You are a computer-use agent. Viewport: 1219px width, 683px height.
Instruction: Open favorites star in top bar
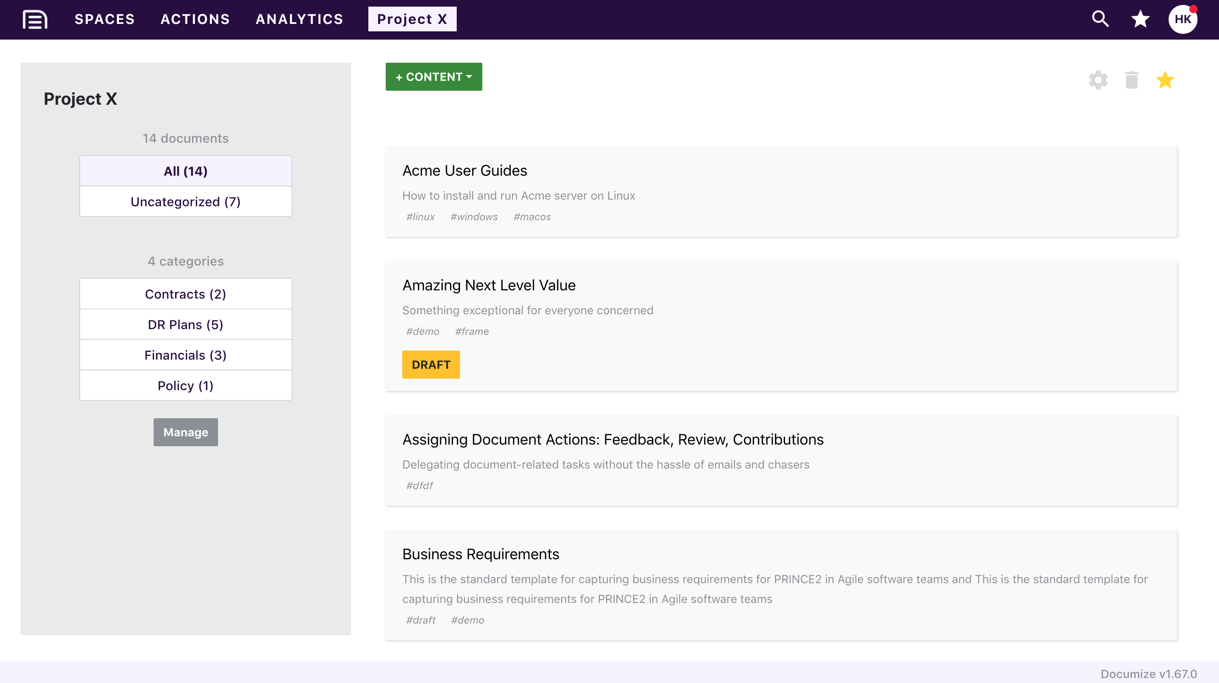click(1141, 19)
